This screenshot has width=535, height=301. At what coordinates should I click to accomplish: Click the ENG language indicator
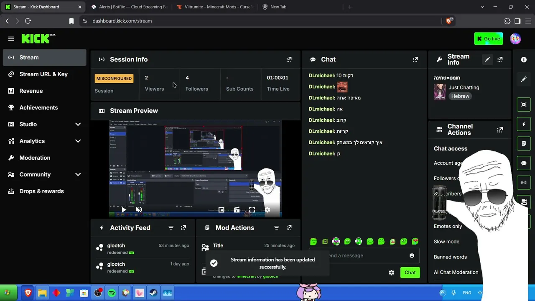pos(467,293)
